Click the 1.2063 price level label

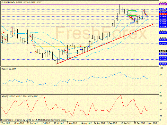tap(163, 64)
